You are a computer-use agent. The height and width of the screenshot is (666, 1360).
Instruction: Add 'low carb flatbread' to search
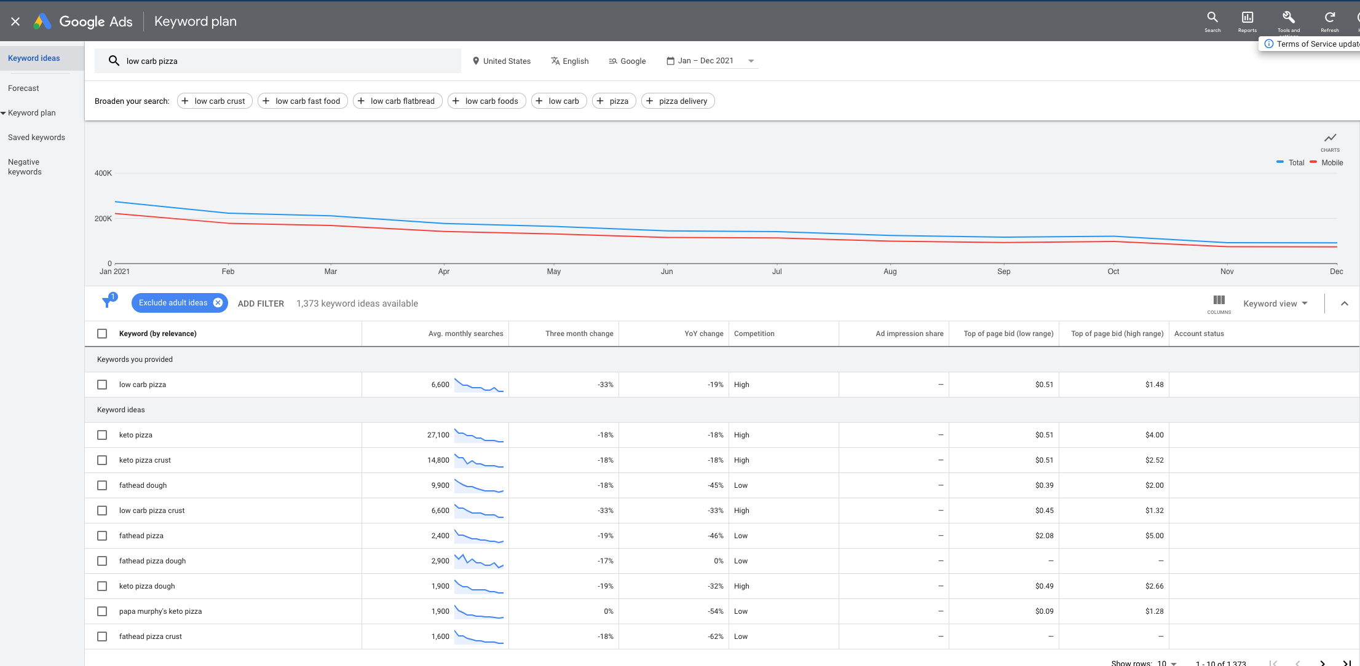(x=397, y=101)
